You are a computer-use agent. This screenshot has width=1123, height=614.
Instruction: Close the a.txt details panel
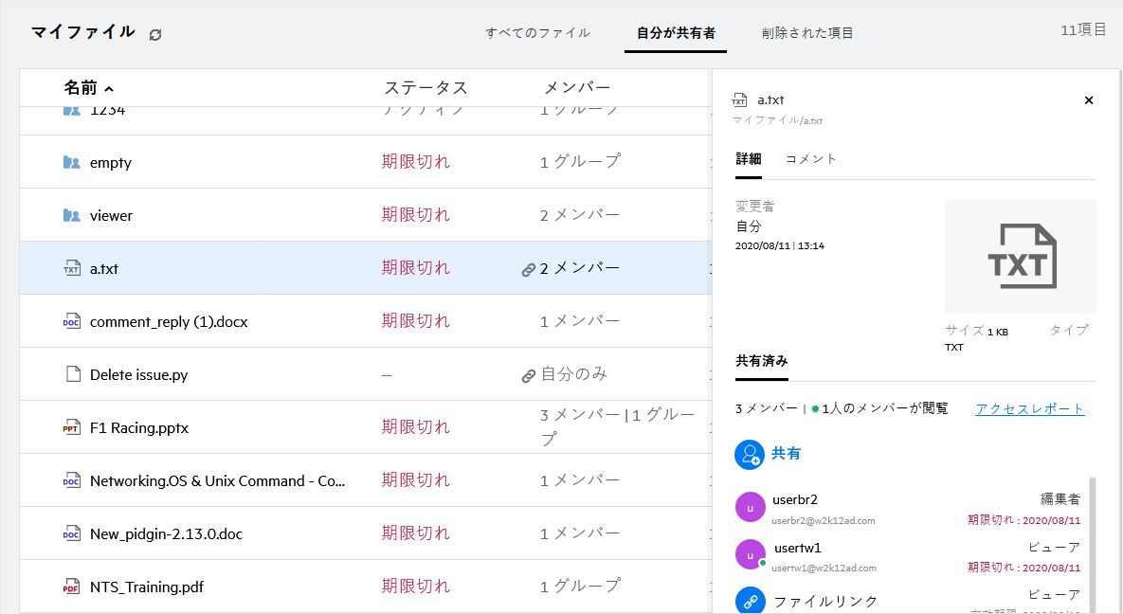(x=1088, y=100)
